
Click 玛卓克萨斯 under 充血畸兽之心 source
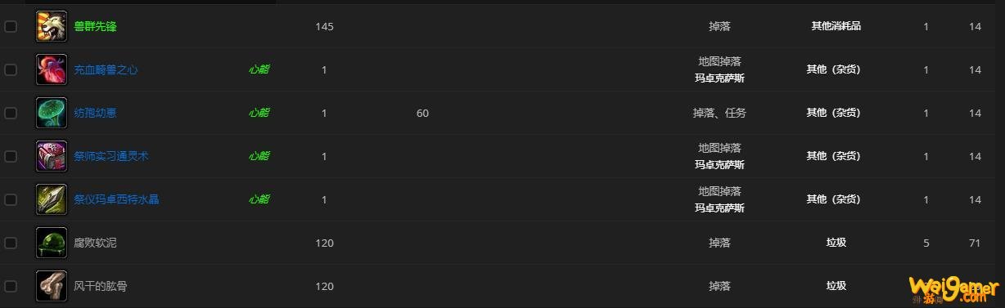pyautogui.click(x=719, y=78)
